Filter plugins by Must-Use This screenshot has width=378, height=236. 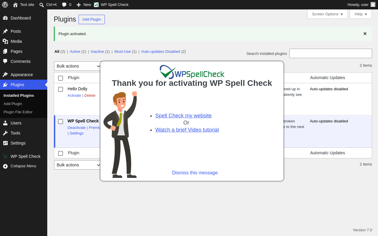click(123, 51)
